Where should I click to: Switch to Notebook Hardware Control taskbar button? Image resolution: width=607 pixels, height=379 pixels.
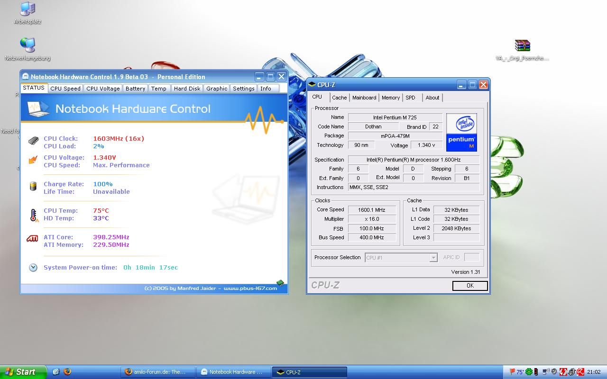(234, 372)
